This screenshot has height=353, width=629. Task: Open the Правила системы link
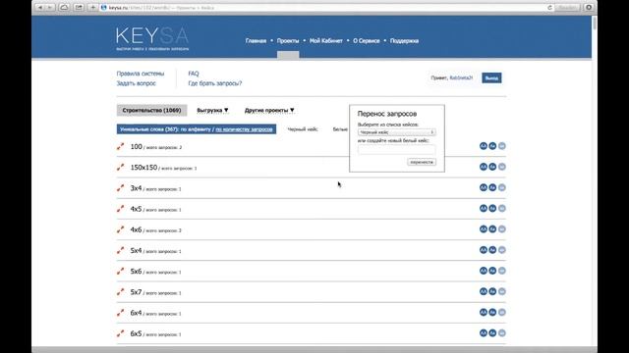pyautogui.click(x=141, y=74)
